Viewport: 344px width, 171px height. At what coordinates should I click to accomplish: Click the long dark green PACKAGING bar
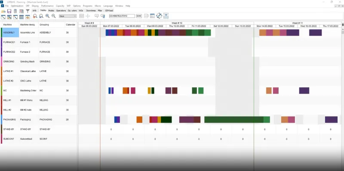[234, 120]
